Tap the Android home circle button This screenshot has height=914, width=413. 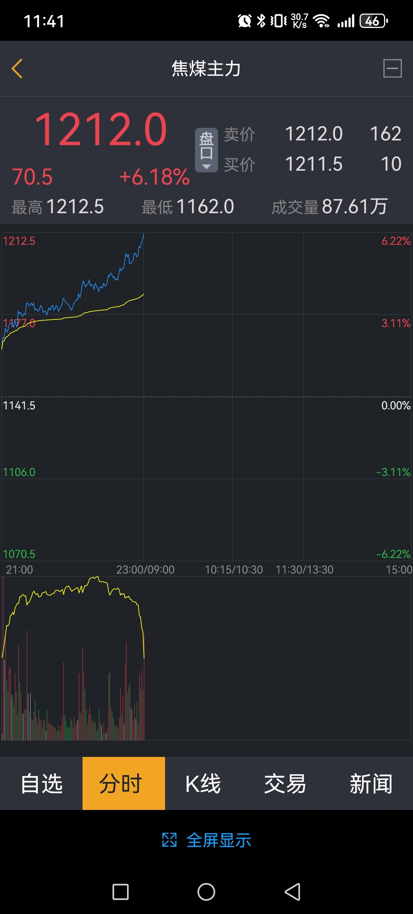click(206, 892)
